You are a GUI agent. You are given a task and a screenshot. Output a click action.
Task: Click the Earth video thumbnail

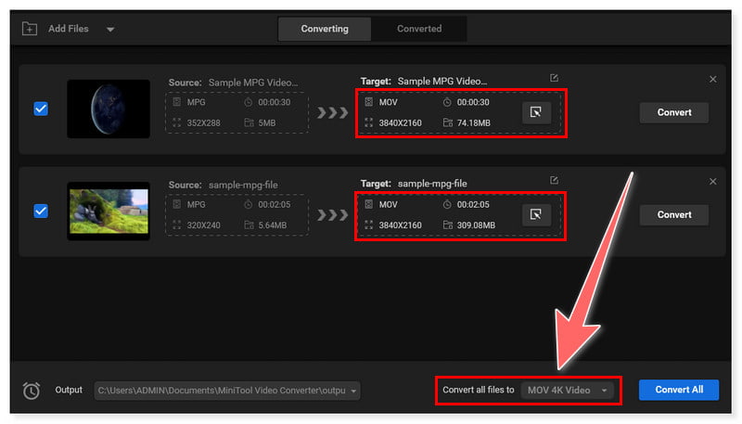[109, 109]
